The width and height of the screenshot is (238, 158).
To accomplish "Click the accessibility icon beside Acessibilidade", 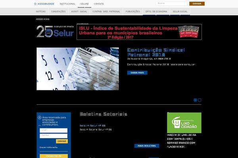I will coord(35,4).
